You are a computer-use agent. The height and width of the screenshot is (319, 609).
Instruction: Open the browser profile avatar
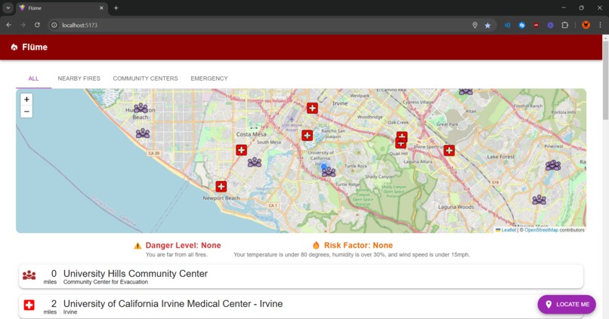tap(586, 25)
